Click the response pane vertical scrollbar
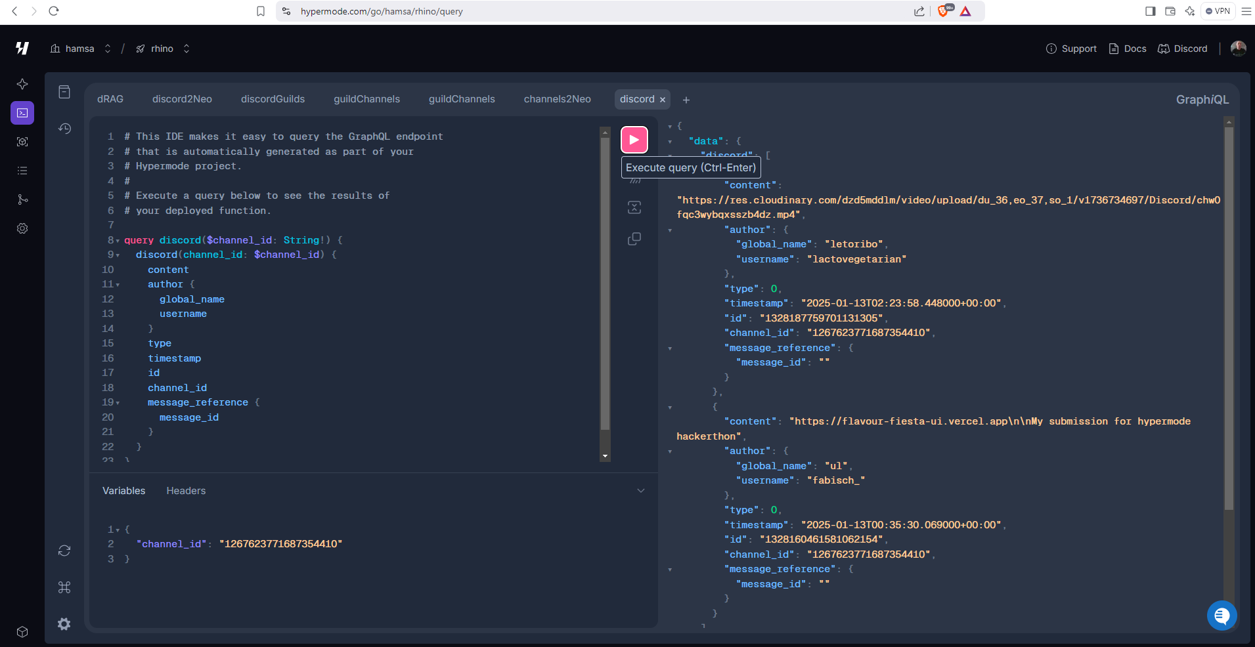Image resolution: width=1255 pixels, height=647 pixels. point(1229,318)
